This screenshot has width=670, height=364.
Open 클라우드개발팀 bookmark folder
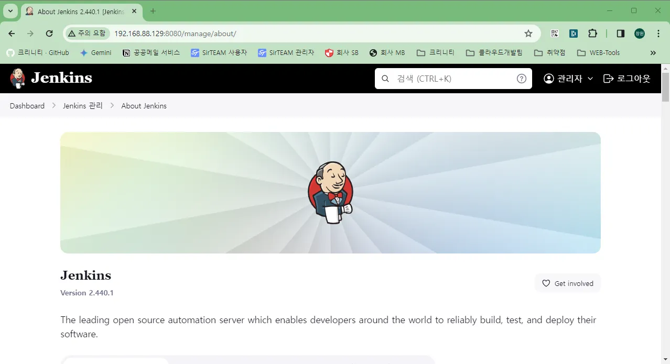coord(494,52)
